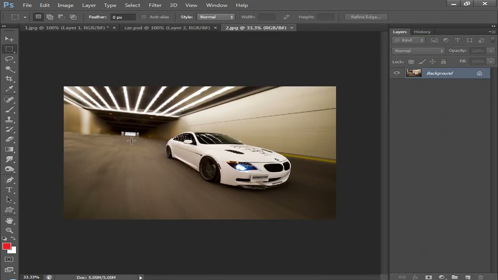Open the Style dropdown set to Normal
This screenshot has height=280, width=498.
click(x=216, y=17)
